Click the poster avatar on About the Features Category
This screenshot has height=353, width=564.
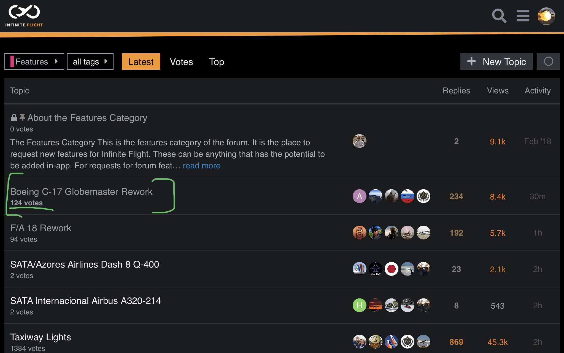359,141
